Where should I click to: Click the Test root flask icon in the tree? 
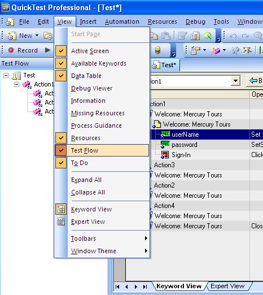pos(16,76)
